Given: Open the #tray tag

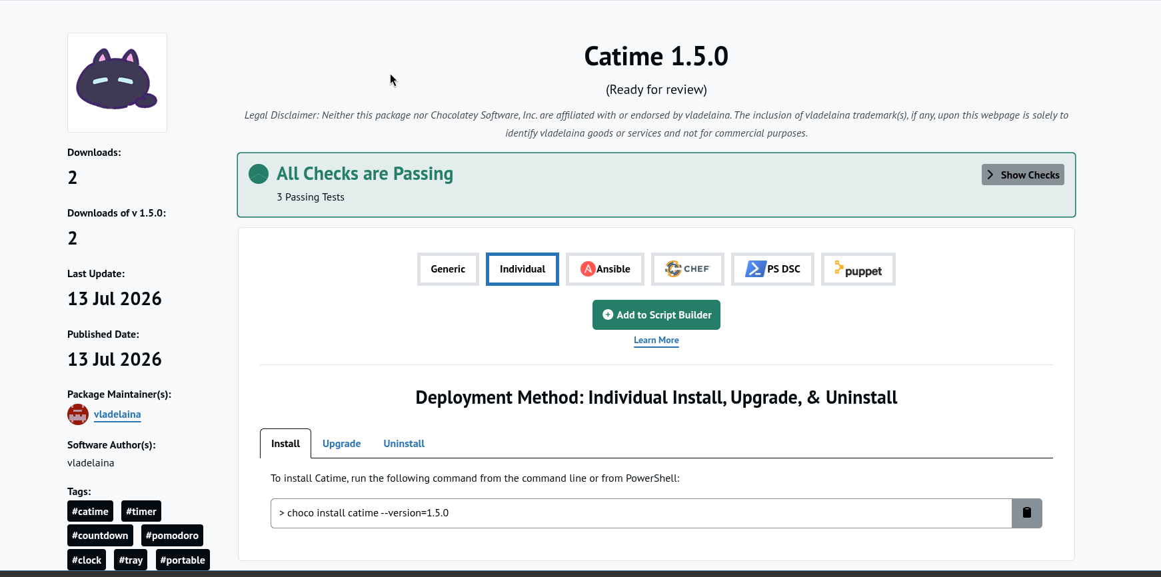Looking at the screenshot, I should click(131, 560).
